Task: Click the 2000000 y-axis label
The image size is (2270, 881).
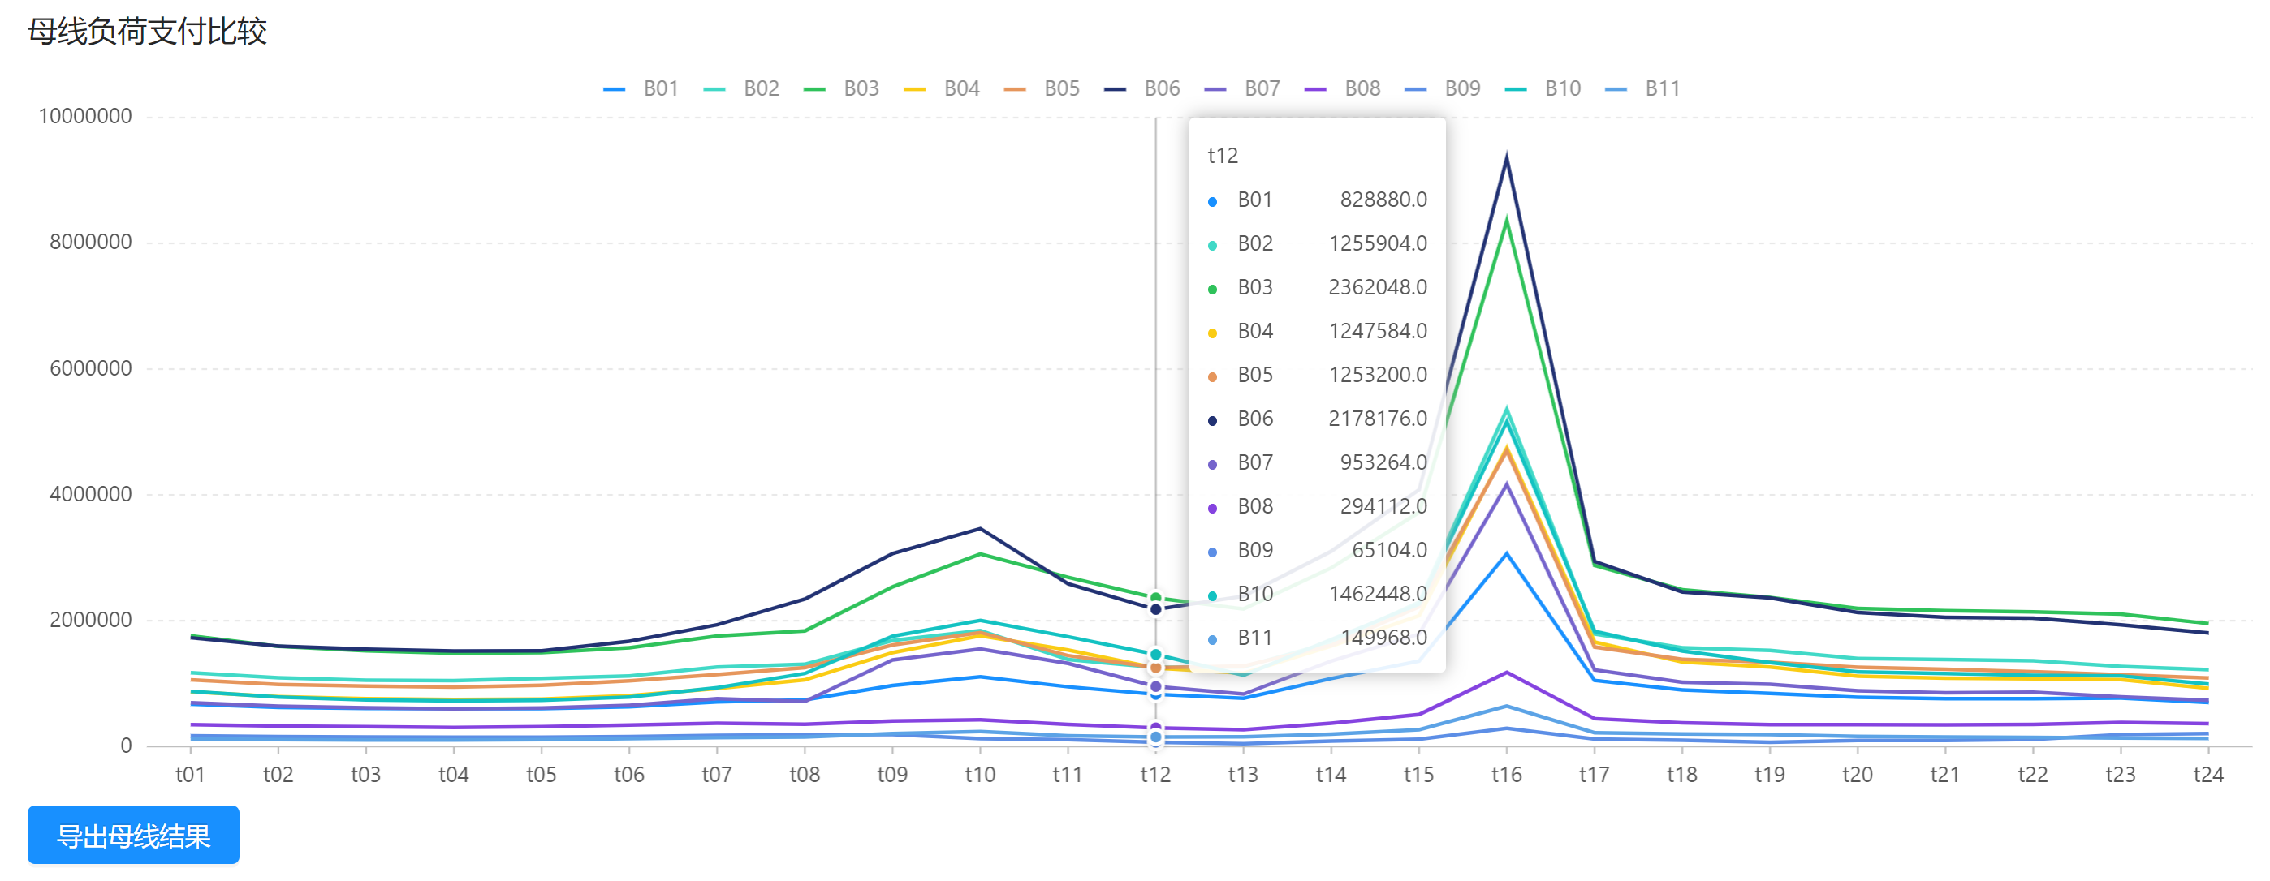Action: tap(91, 621)
